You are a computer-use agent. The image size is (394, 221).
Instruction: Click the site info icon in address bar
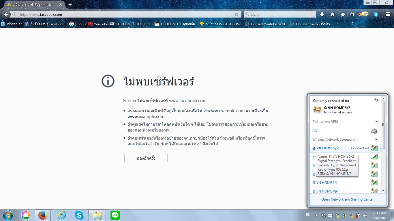click(x=14, y=14)
